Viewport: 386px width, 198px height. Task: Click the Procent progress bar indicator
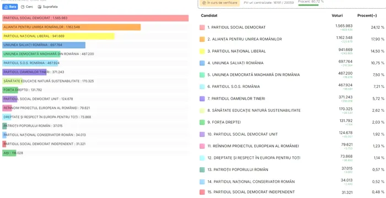(x=308, y=4)
